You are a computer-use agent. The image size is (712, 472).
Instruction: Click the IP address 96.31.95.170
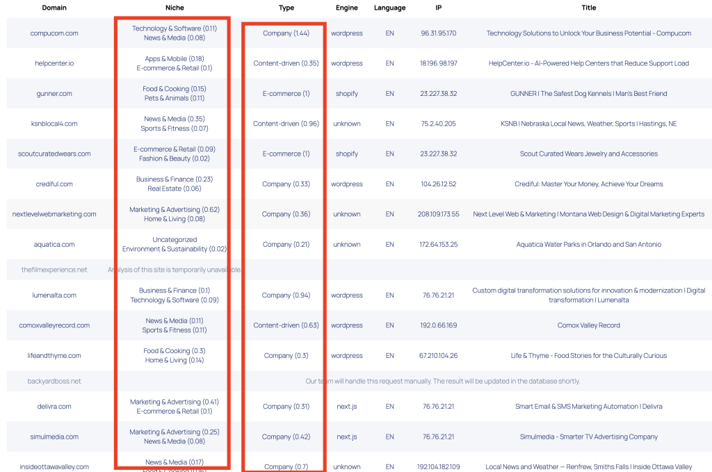coord(438,33)
